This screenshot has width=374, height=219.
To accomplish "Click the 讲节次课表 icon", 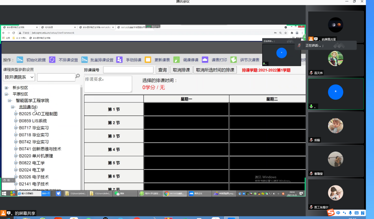I will pos(234,60).
